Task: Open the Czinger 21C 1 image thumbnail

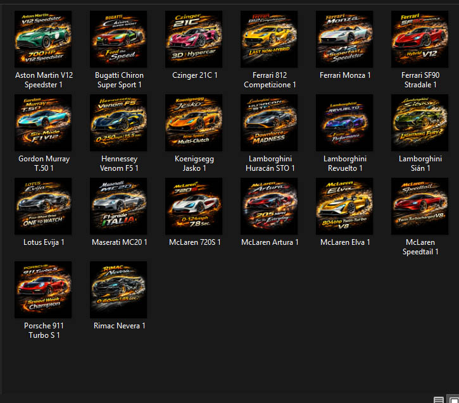Action: pyautogui.click(x=194, y=39)
